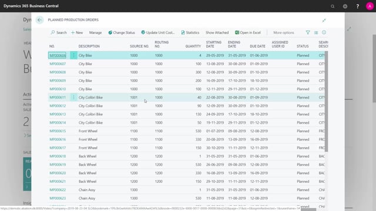Open the Manage menu

click(95, 33)
